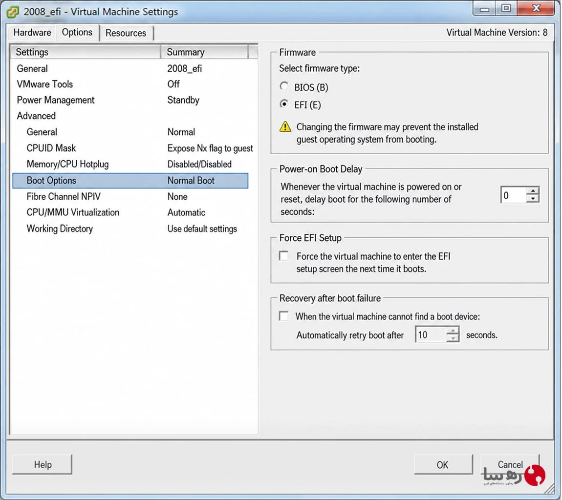The height and width of the screenshot is (500, 562).
Task: Click the Help button
Action: click(x=43, y=464)
